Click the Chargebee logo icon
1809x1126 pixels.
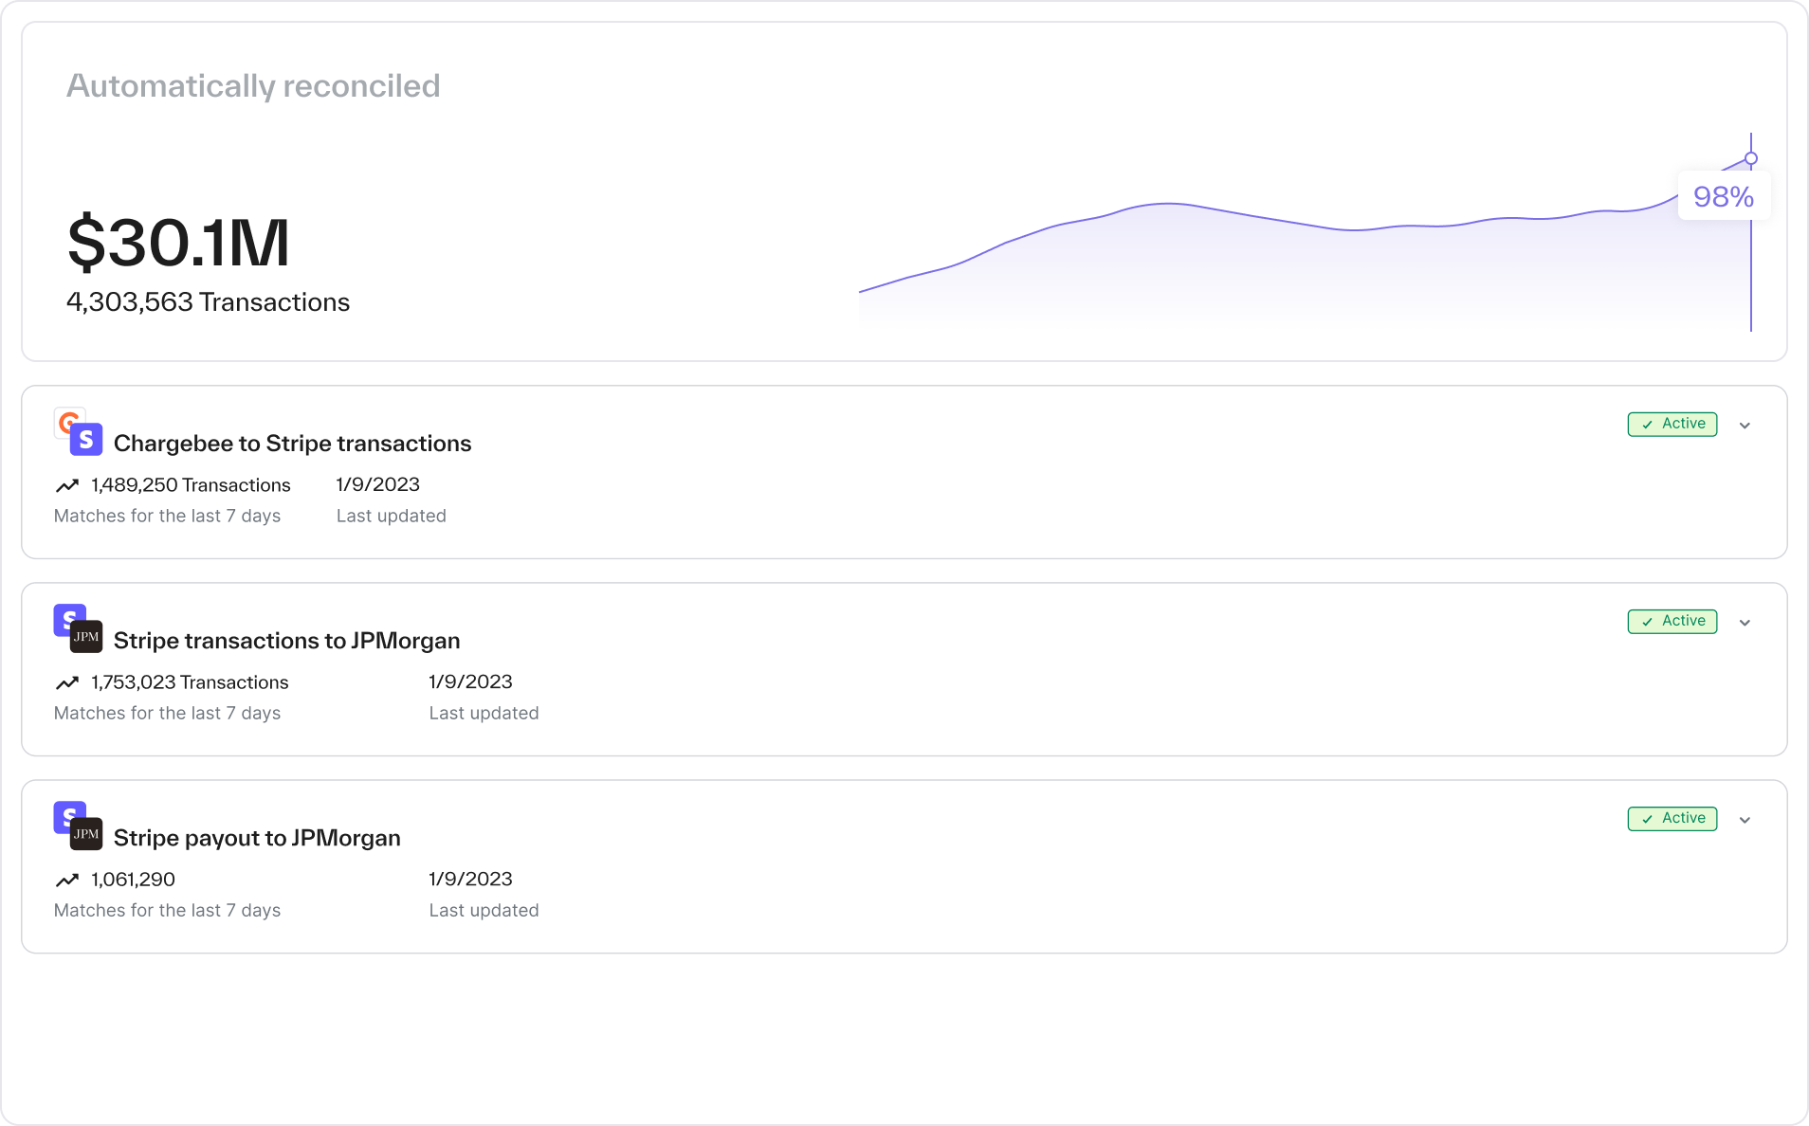tap(64, 419)
